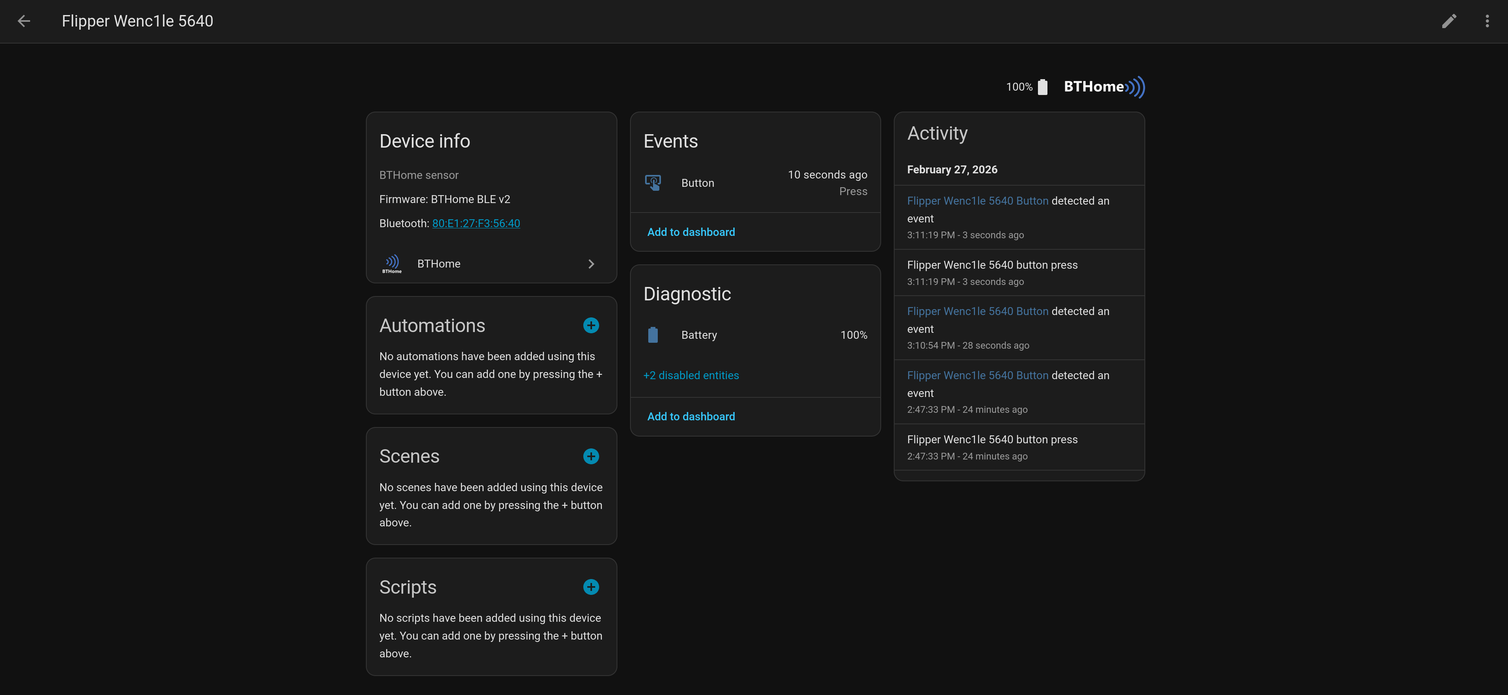Image resolution: width=1508 pixels, height=695 pixels.
Task: Go back using the arrow icon
Action: point(24,21)
